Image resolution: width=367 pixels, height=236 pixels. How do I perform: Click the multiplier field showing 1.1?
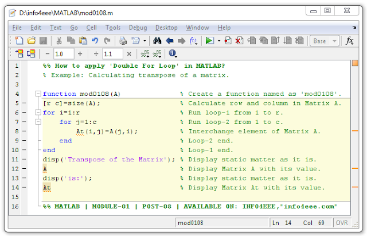tap(112, 54)
